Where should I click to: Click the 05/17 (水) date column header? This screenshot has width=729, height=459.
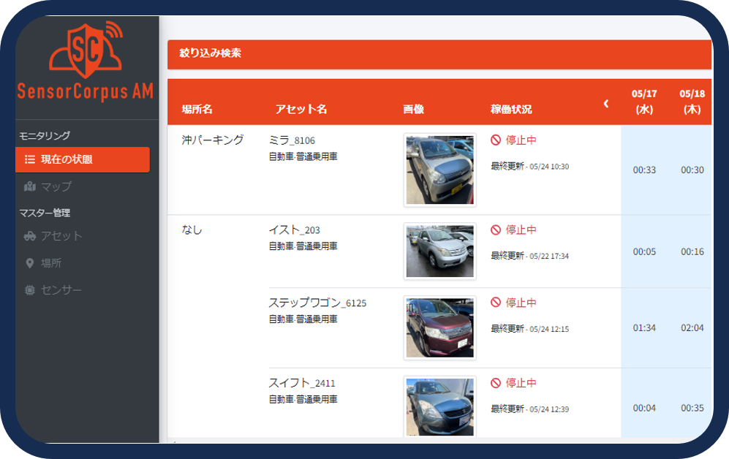[644, 102]
